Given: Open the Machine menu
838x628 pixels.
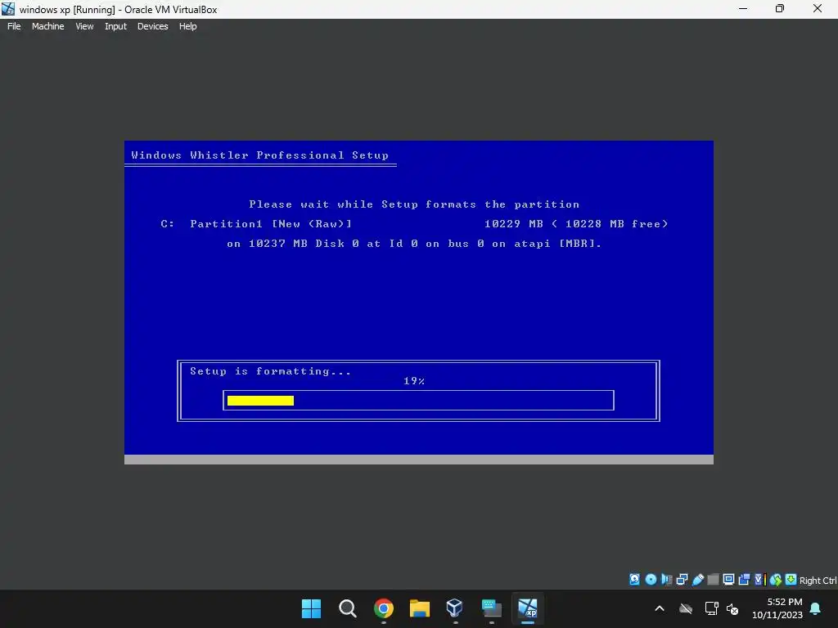Looking at the screenshot, I should click(48, 26).
